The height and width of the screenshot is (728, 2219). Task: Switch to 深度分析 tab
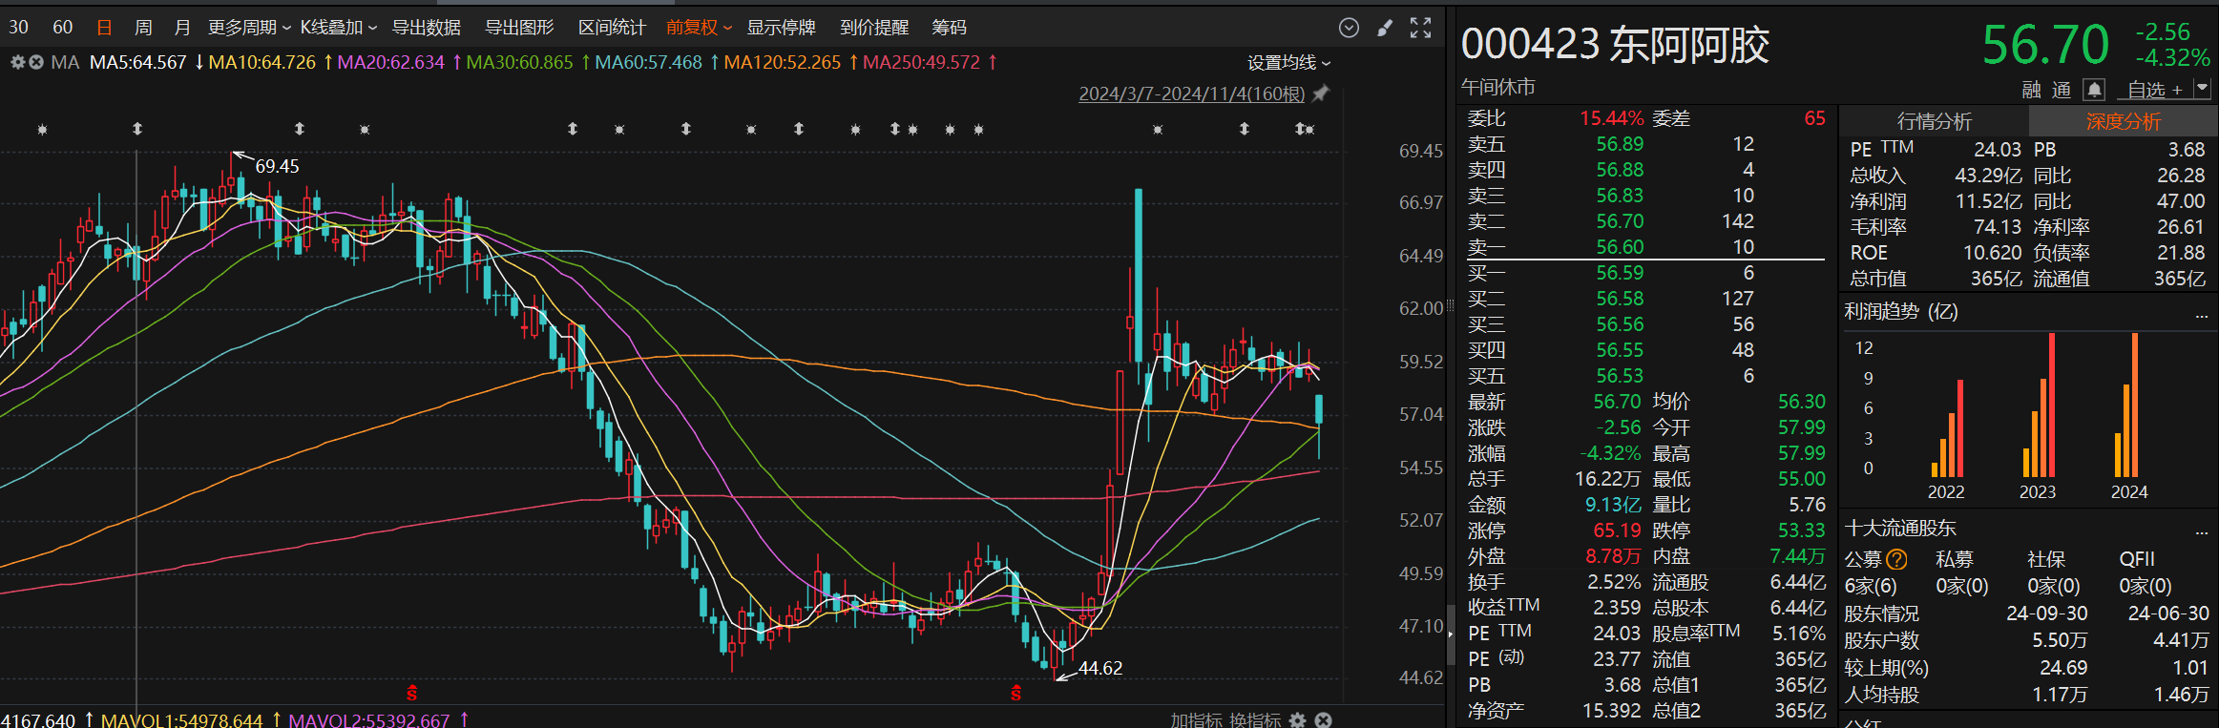2123,121
